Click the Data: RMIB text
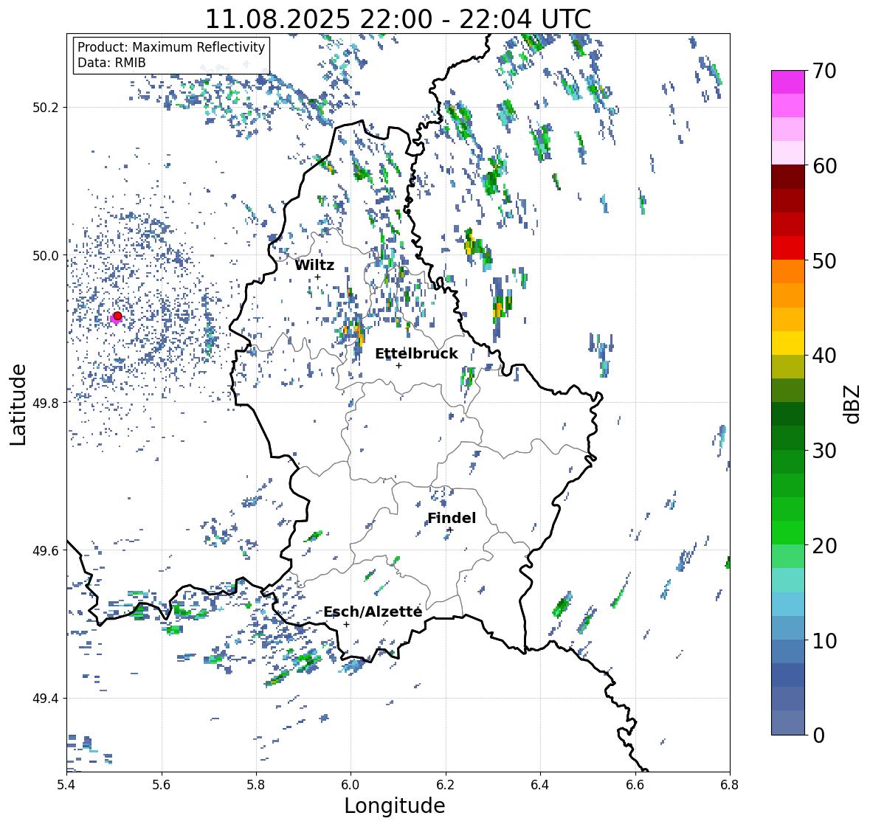The image size is (870, 824). coord(111,63)
